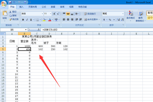153x102 pixels.
Task: Decrease font size with the A down button
Action: pos(58,14)
